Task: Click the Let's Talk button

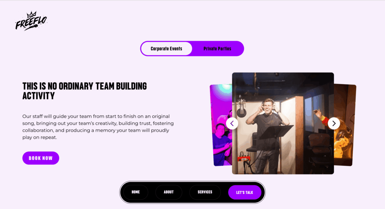Action: [x=244, y=192]
